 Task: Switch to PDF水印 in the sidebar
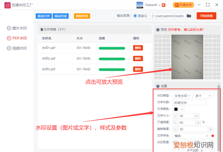[17, 38]
